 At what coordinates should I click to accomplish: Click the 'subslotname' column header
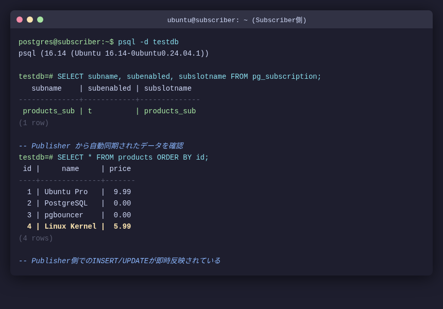(x=168, y=89)
